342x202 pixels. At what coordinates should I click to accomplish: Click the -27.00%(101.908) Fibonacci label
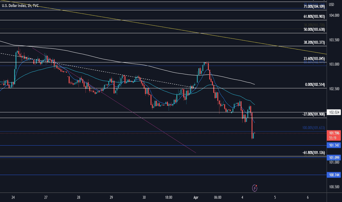pos(313,114)
